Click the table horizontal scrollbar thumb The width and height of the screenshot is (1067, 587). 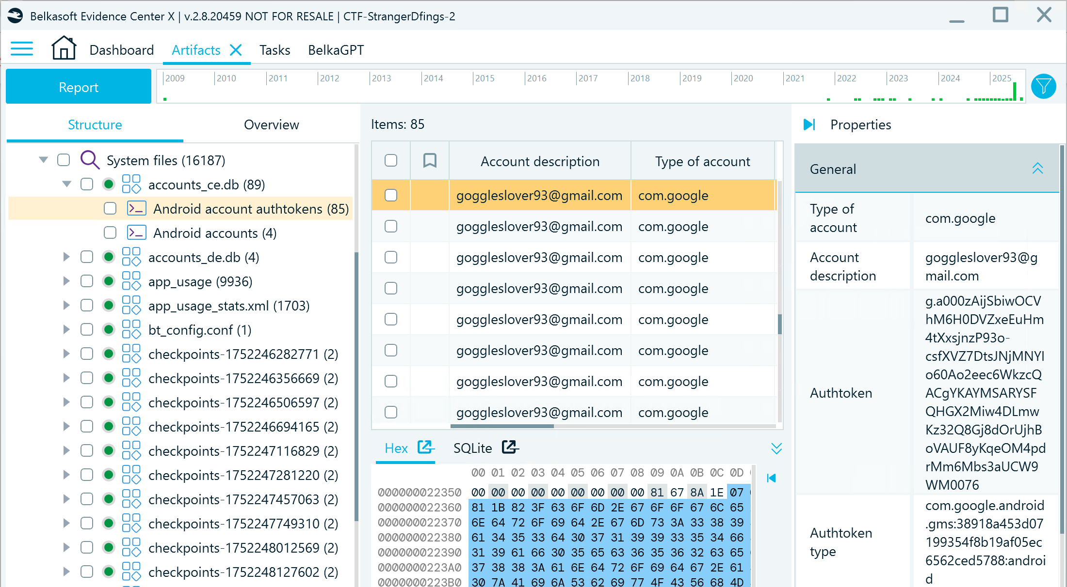coord(502,426)
